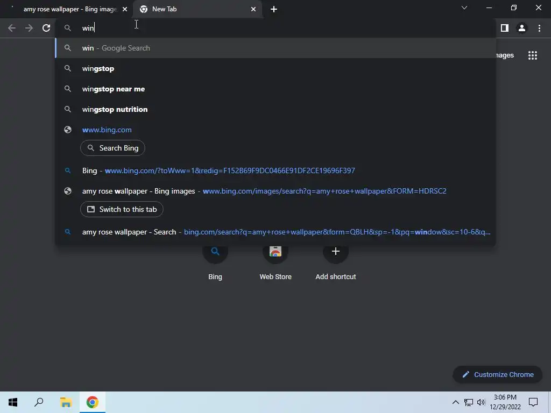Open the Chrome three-dot menu

[539, 28]
